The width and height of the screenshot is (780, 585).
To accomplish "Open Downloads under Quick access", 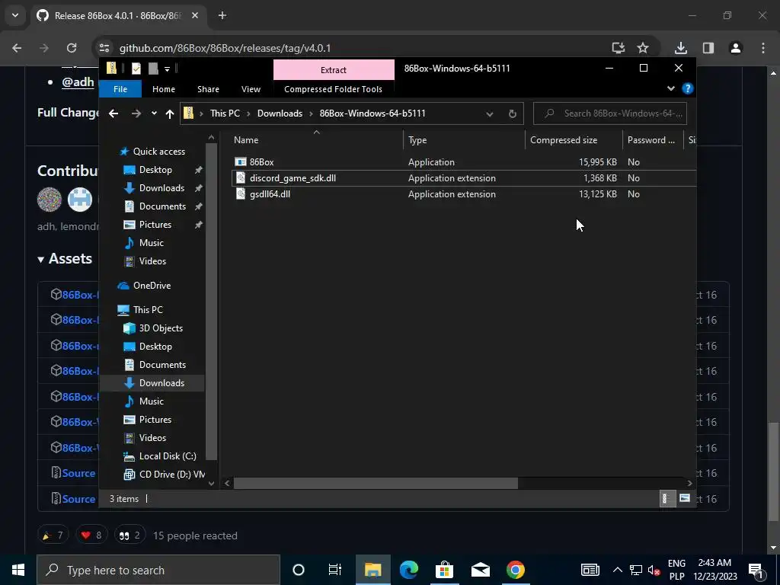I will (161, 188).
